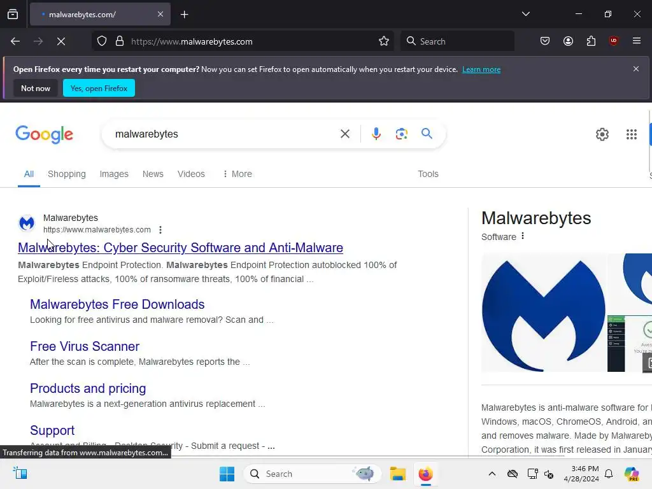Open the Learn more link
This screenshot has width=652, height=489.
point(481,69)
